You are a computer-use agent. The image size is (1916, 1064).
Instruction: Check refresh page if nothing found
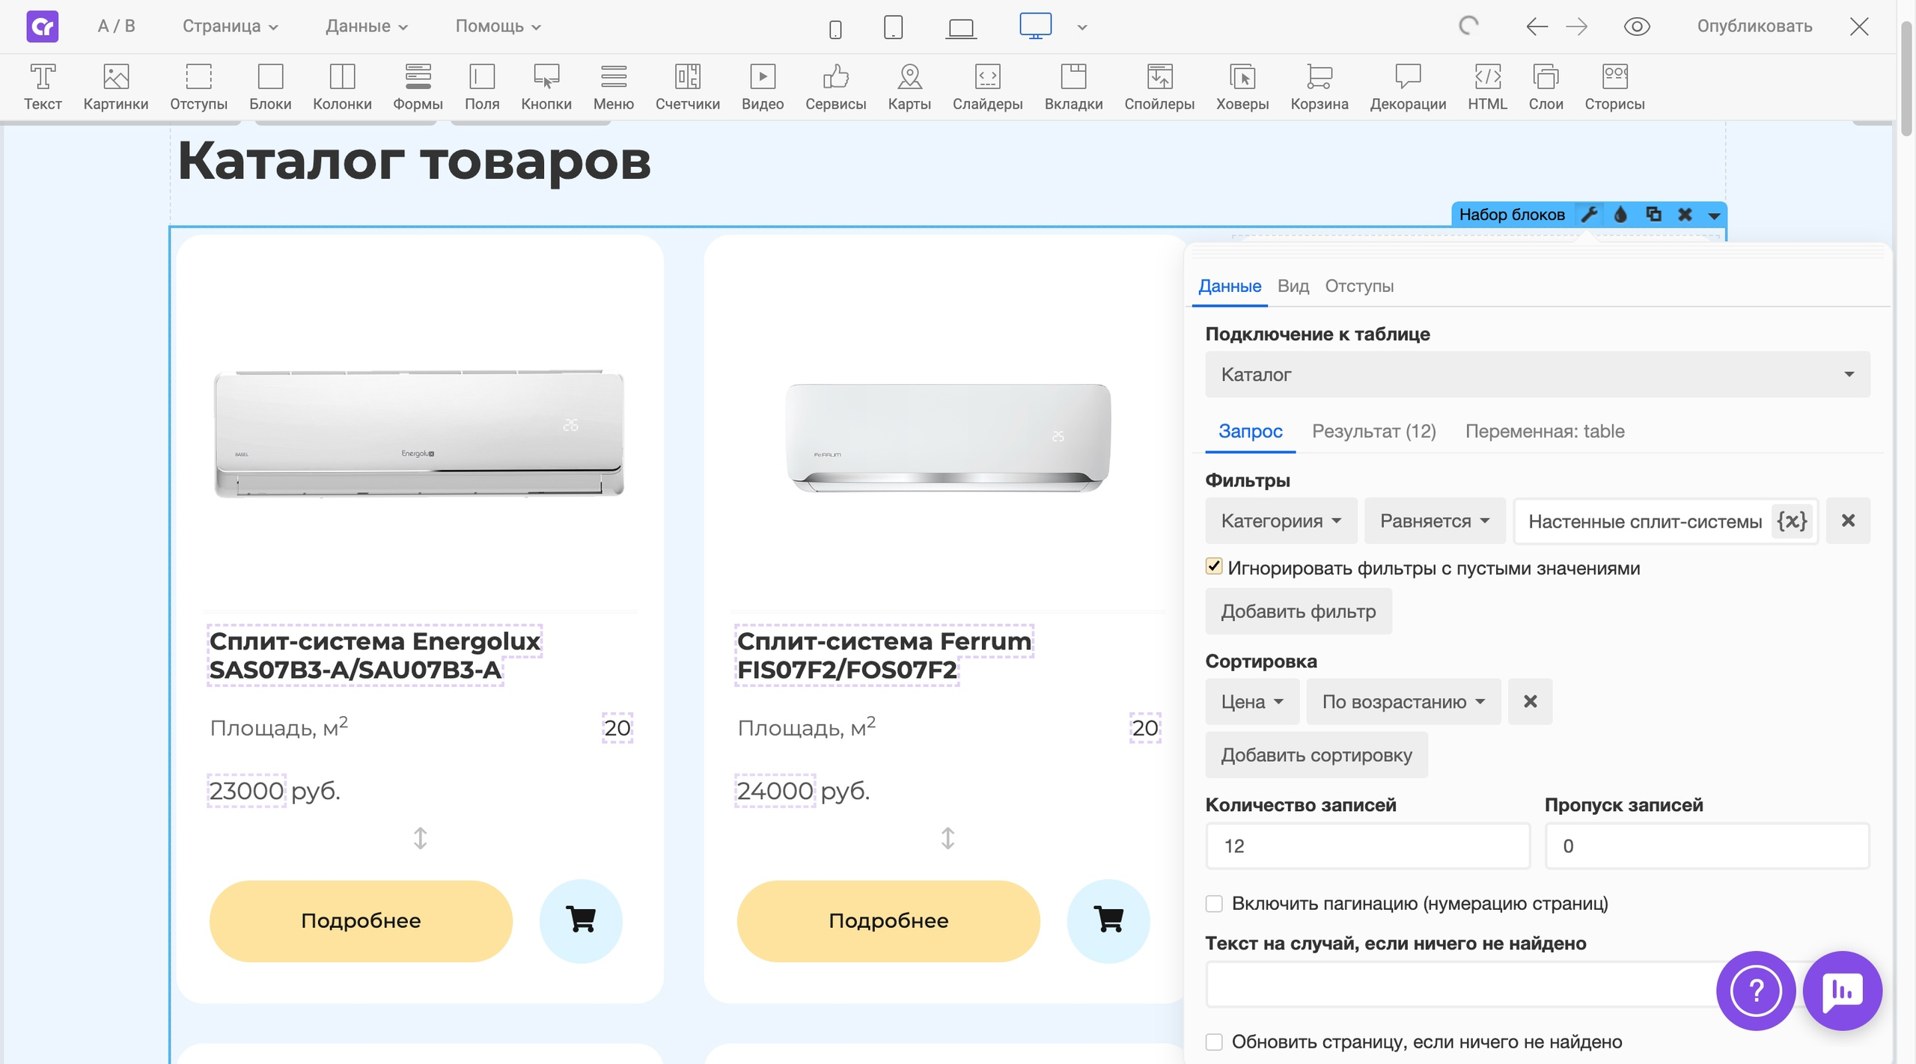(1214, 1042)
